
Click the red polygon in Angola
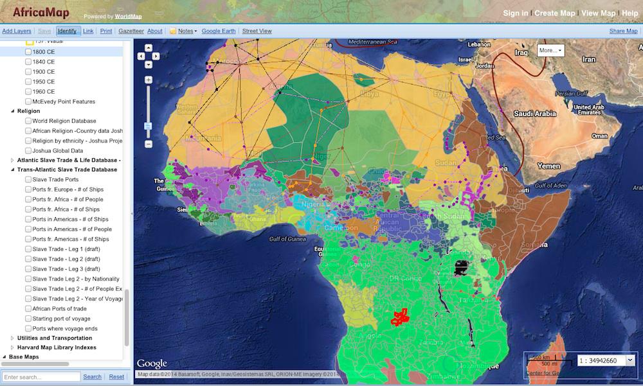[x=400, y=317]
